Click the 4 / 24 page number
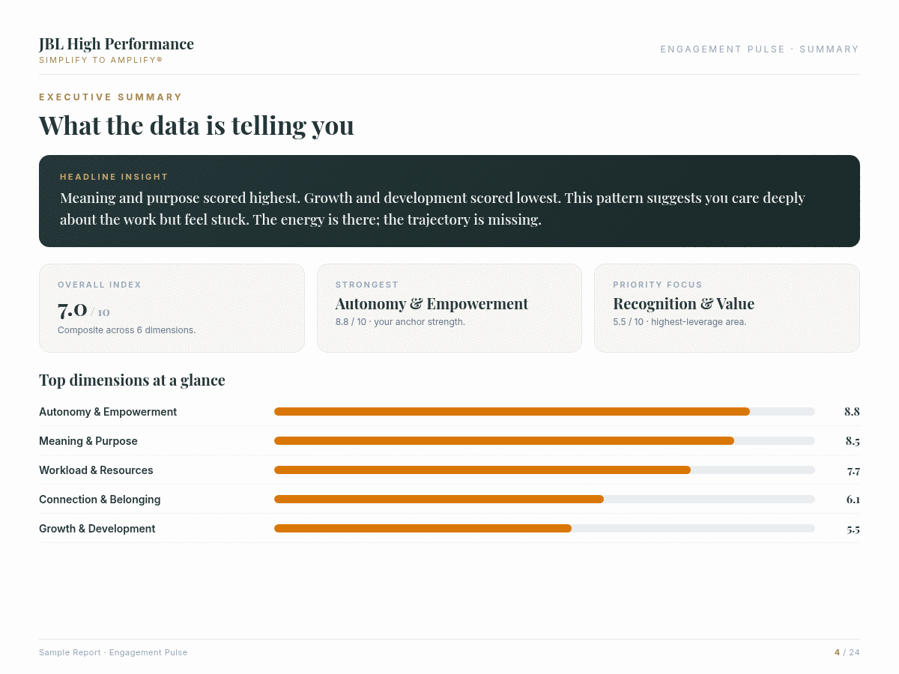899x674 pixels. (847, 652)
